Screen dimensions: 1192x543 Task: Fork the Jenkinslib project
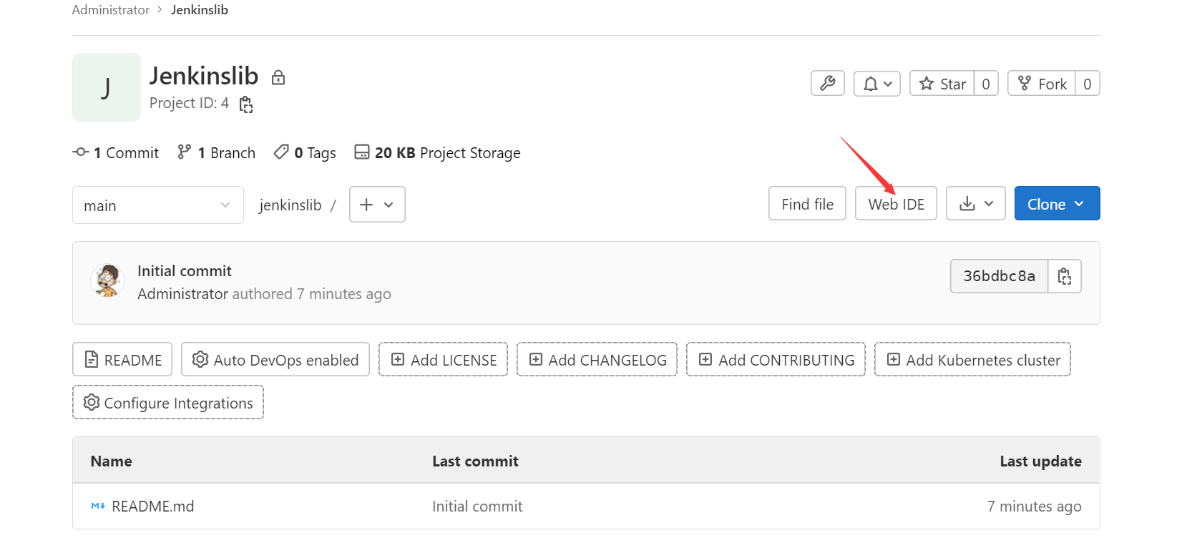click(1042, 84)
